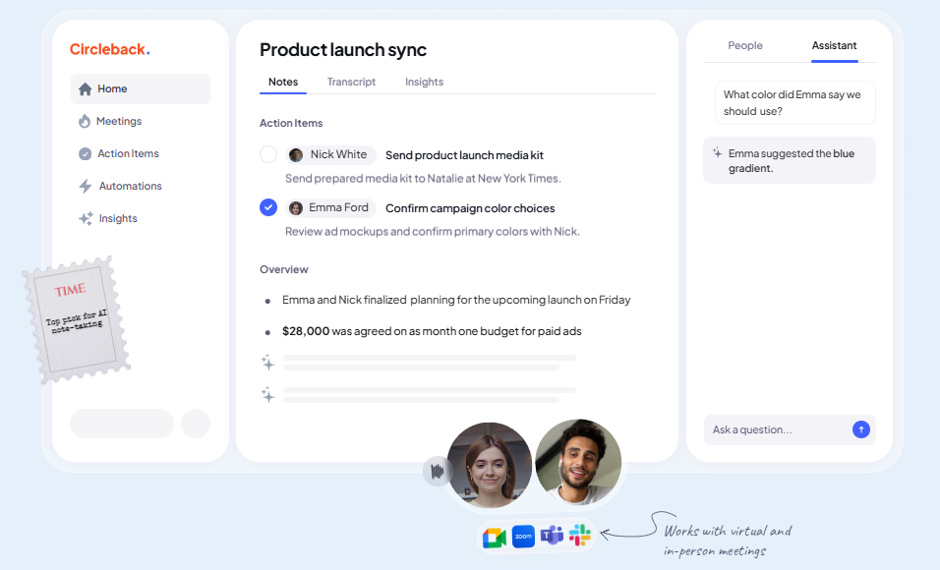The width and height of the screenshot is (940, 570).
Task: Click the Zoom app icon
Action: [x=523, y=537]
